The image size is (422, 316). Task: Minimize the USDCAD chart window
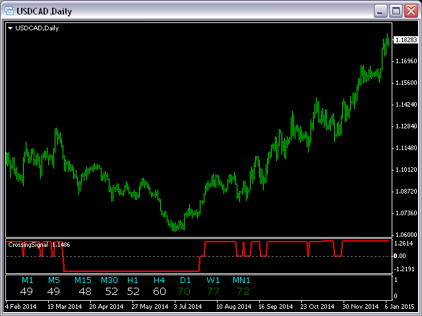pos(380,11)
